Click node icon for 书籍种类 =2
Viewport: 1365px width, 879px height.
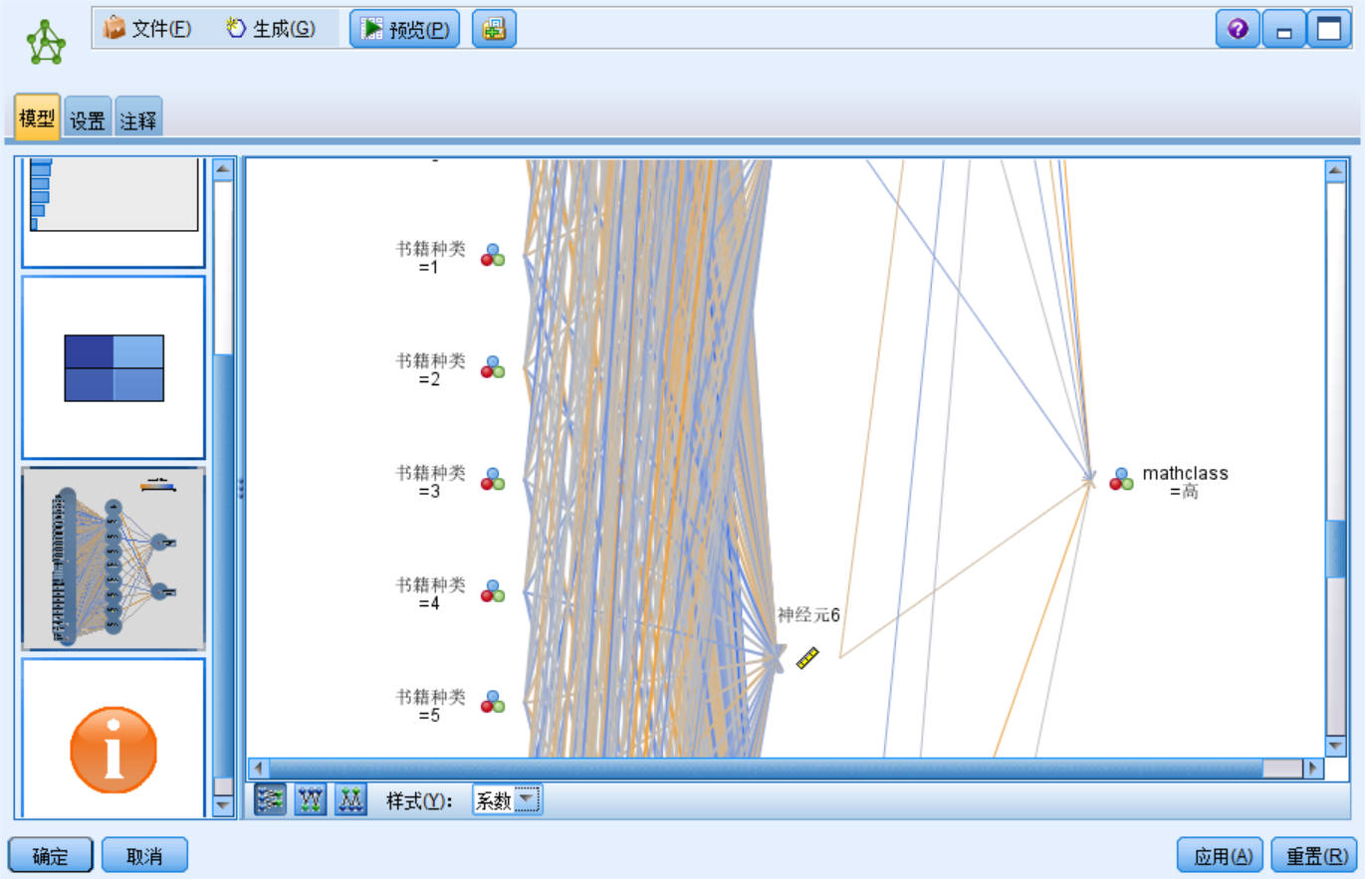[x=493, y=366]
